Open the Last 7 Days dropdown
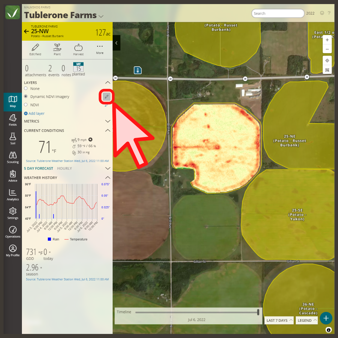The image size is (338, 338). tap(279, 320)
